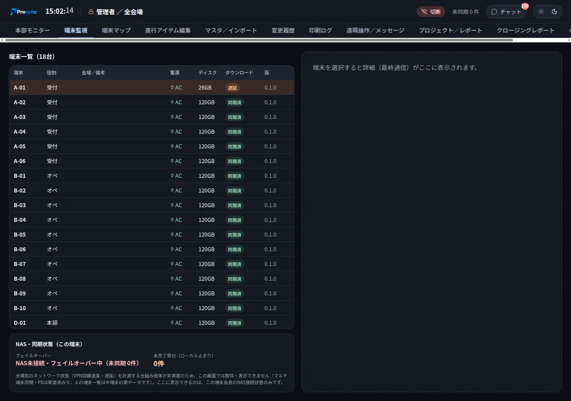
Task: Open the クロージングレポート tab
Action: coord(525,30)
